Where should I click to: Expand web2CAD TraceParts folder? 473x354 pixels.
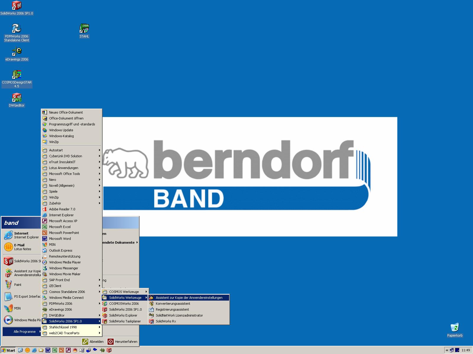point(72,333)
